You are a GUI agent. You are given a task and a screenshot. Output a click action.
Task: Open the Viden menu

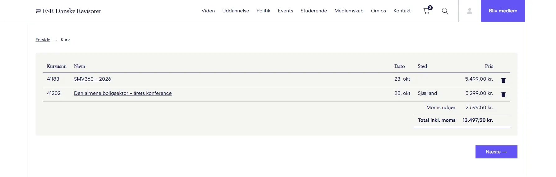[208, 11]
